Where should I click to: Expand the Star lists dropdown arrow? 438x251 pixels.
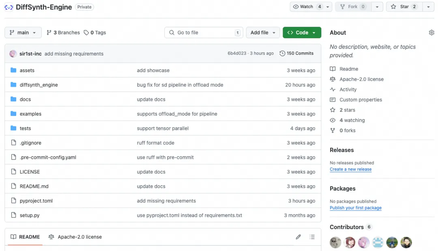pos(428,7)
